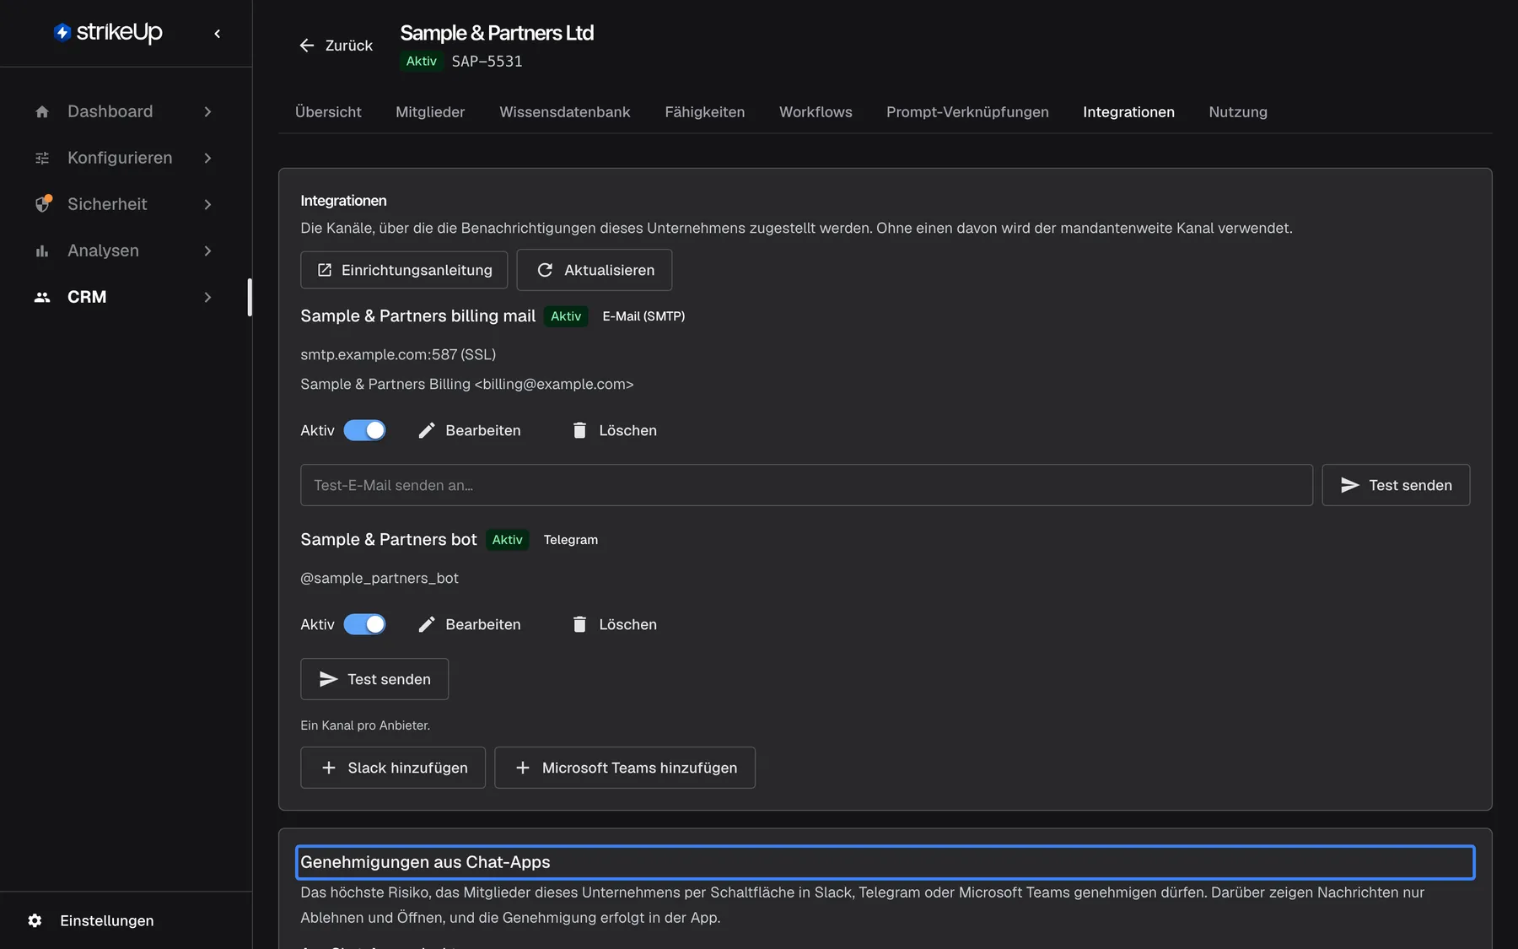
Task: Open the Einrichtungsanleitung guide
Action: click(x=404, y=270)
